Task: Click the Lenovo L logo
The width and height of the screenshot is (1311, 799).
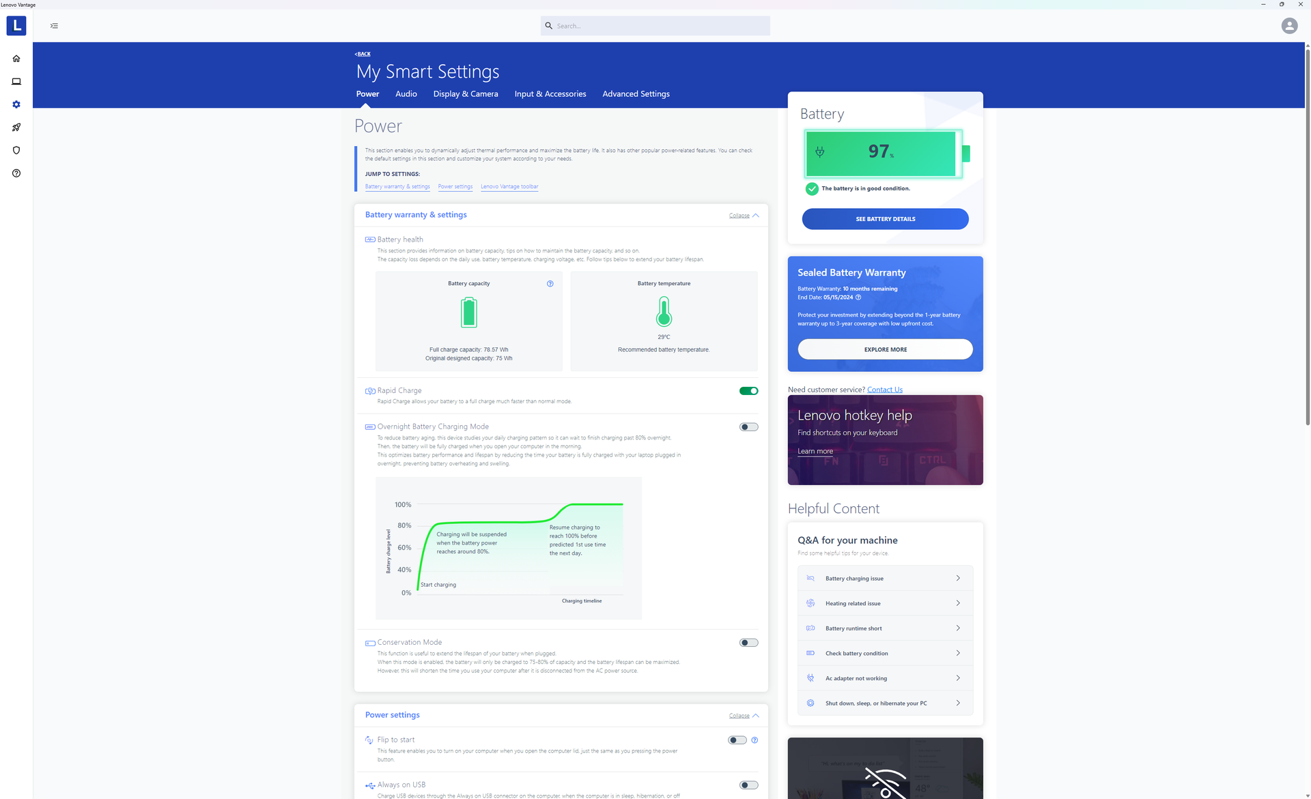Action: pos(16,26)
